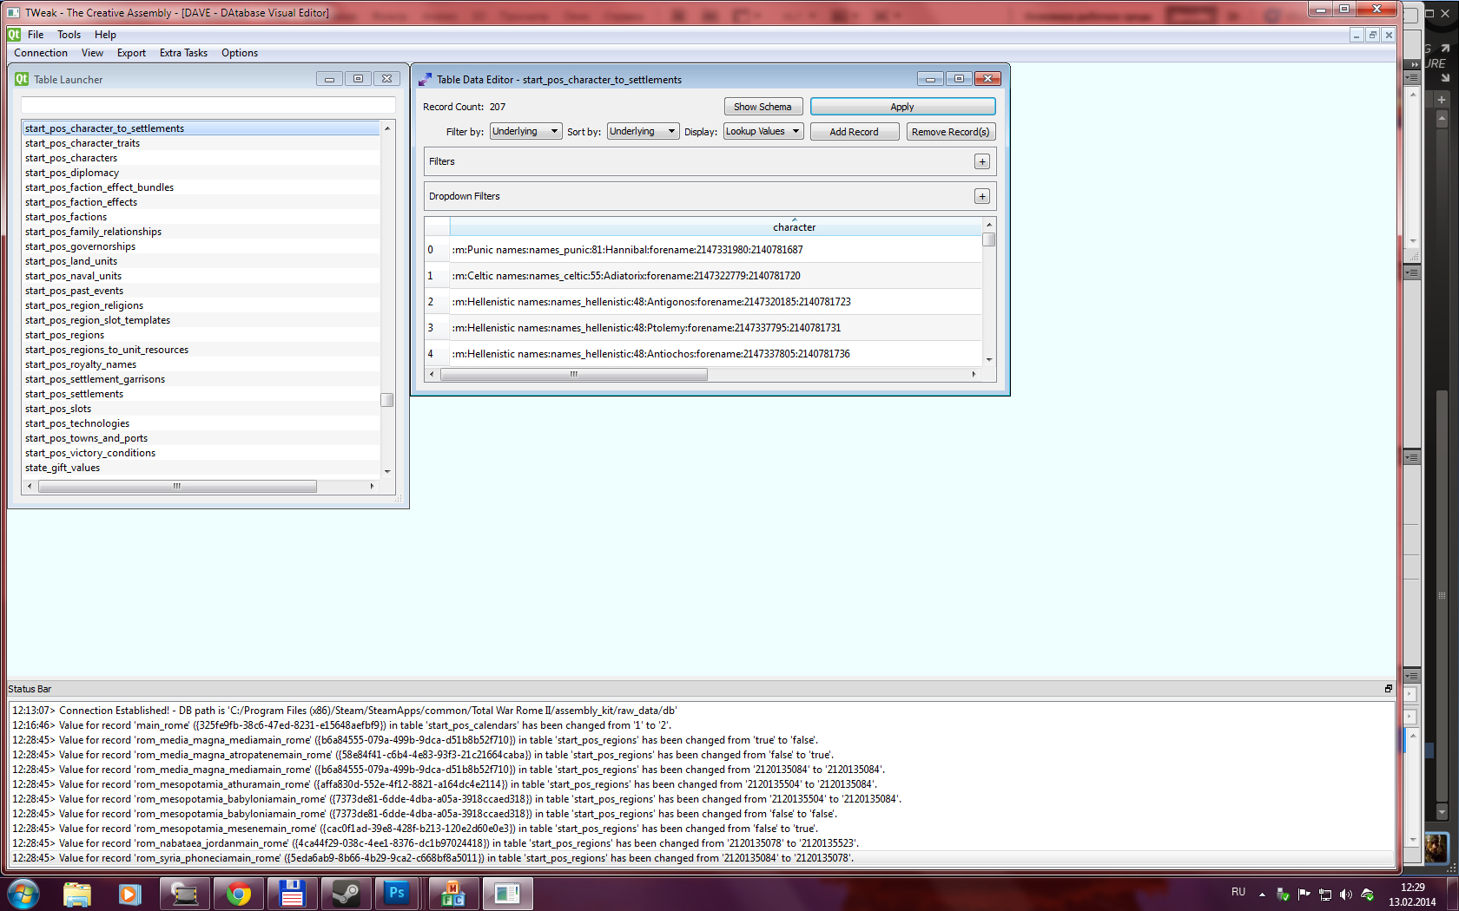Open Windows Explorer from taskbar
Viewport: 1459px width, 911px height.
tap(77, 894)
